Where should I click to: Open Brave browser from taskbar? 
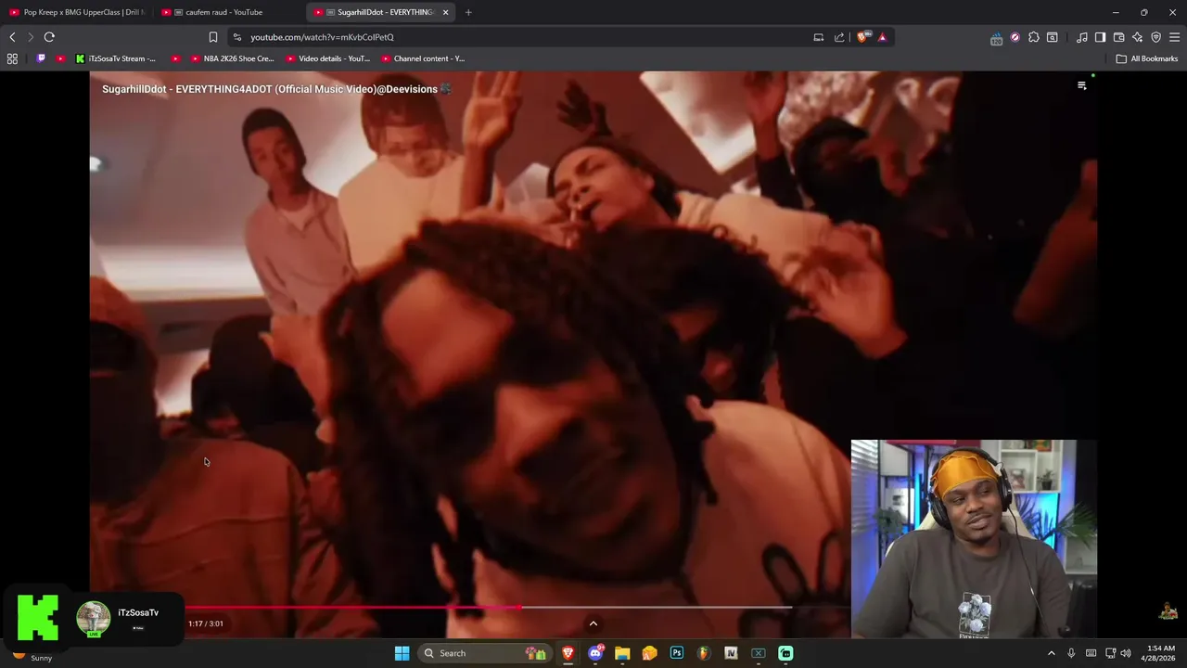tap(568, 653)
